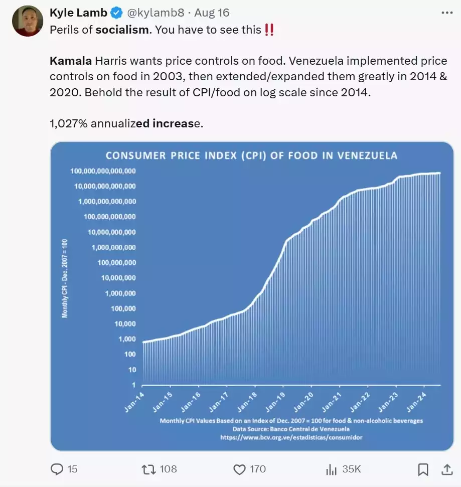Click the views analytics bar chart icon
461x487 pixels.
(332, 469)
